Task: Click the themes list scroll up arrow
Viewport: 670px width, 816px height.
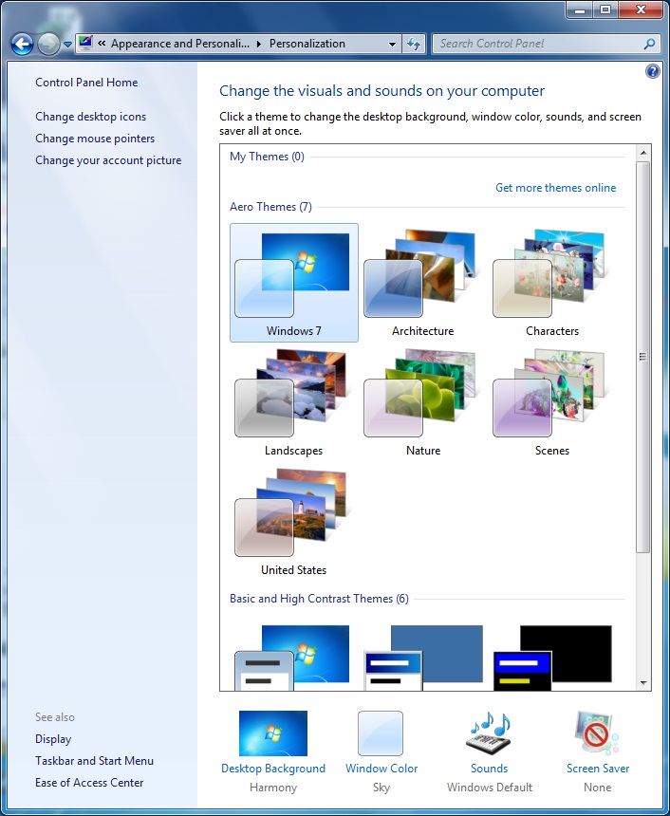Action: tap(643, 153)
